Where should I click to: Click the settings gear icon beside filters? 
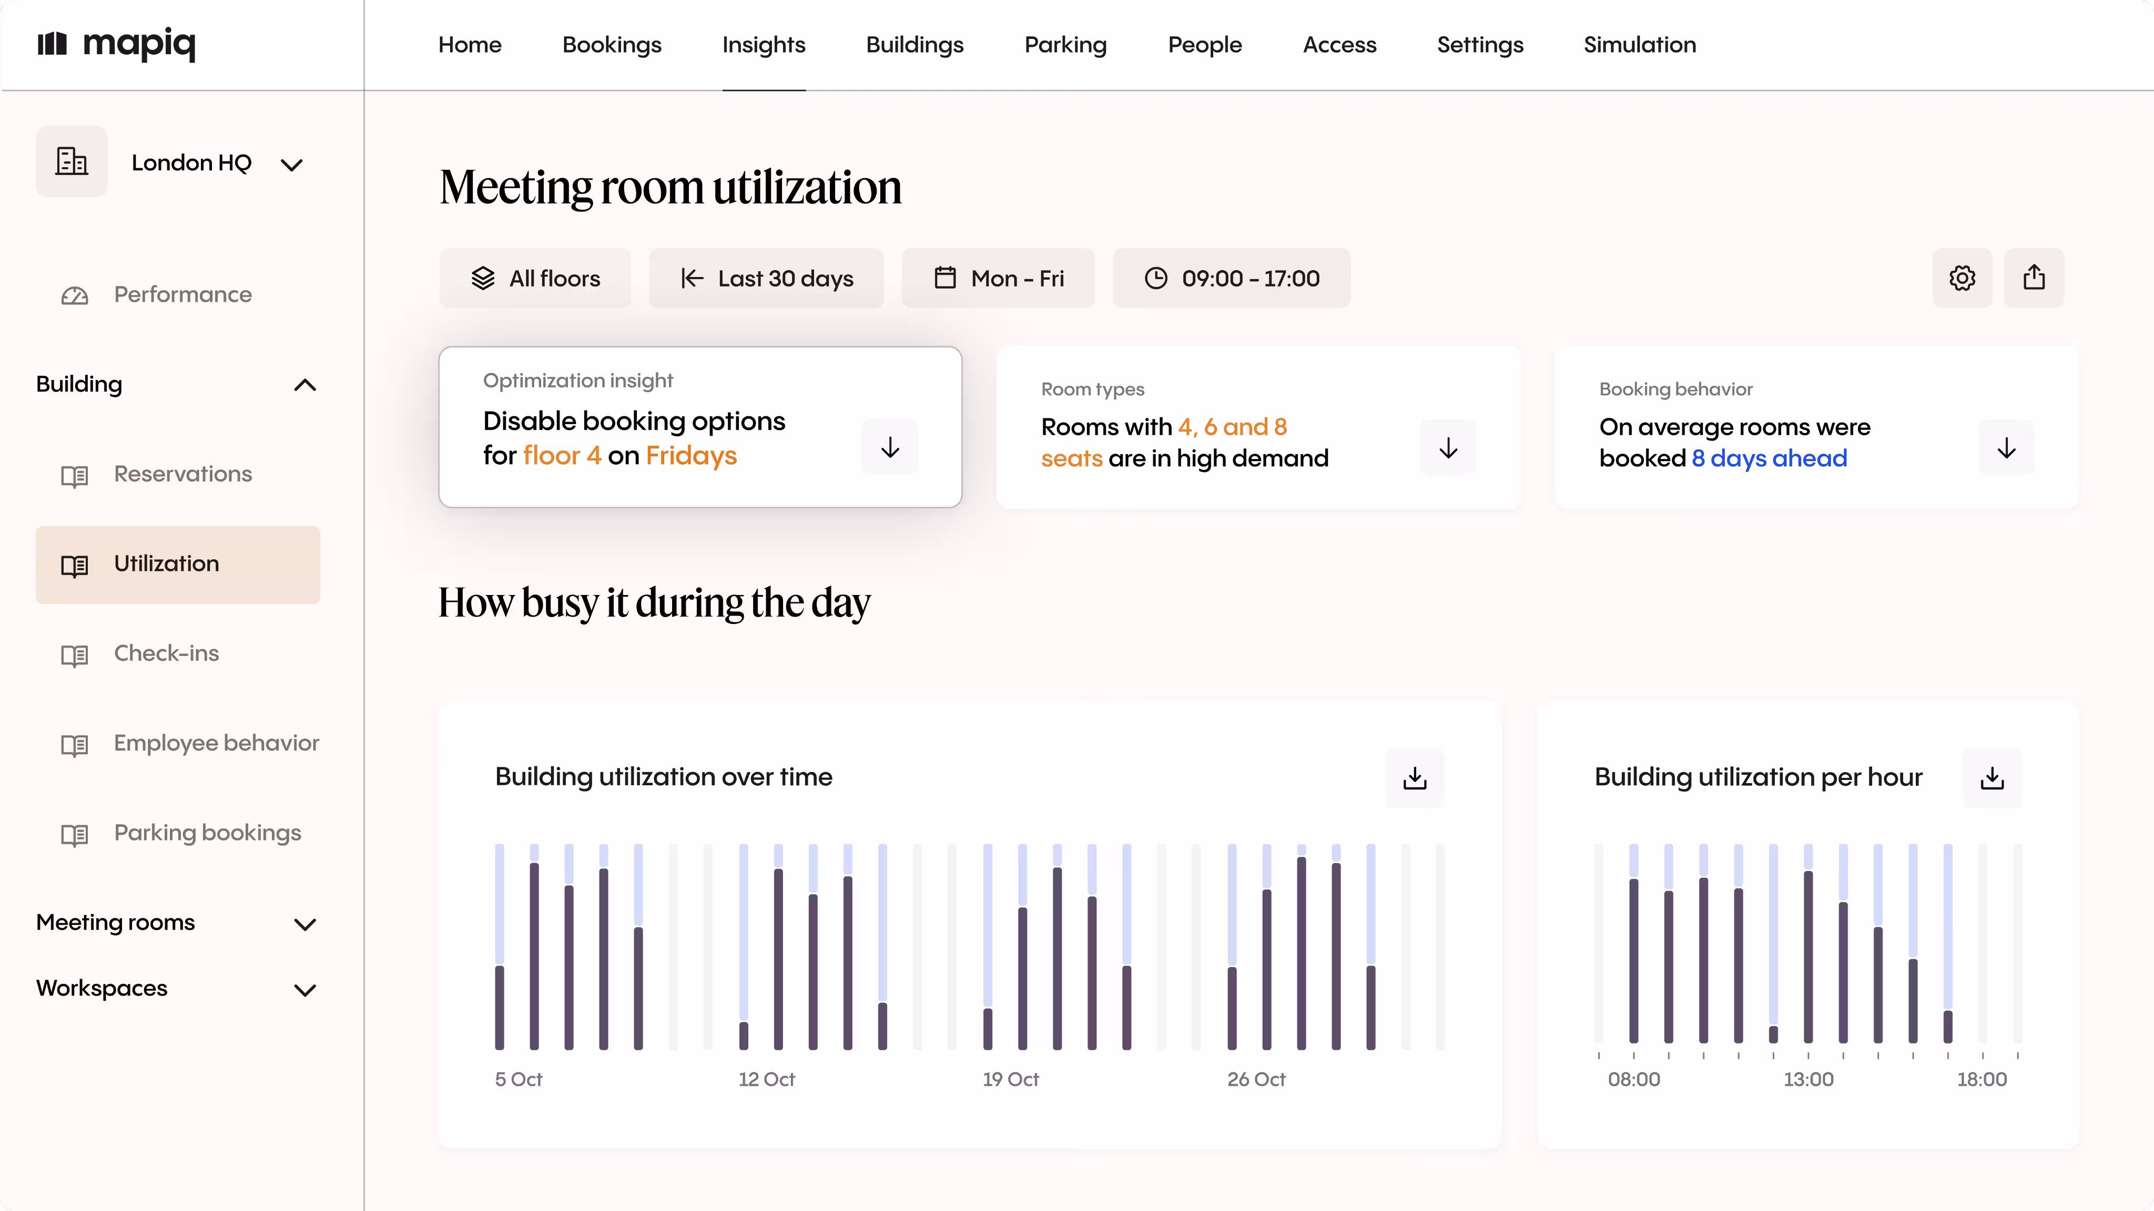(x=1962, y=278)
